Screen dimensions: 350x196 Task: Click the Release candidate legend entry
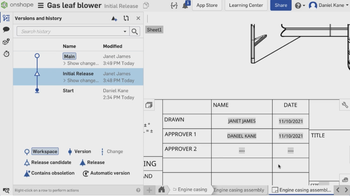(48, 162)
